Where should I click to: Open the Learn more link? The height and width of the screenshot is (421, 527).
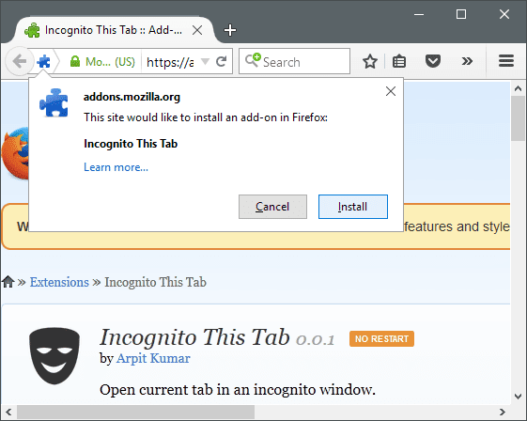coord(116,167)
